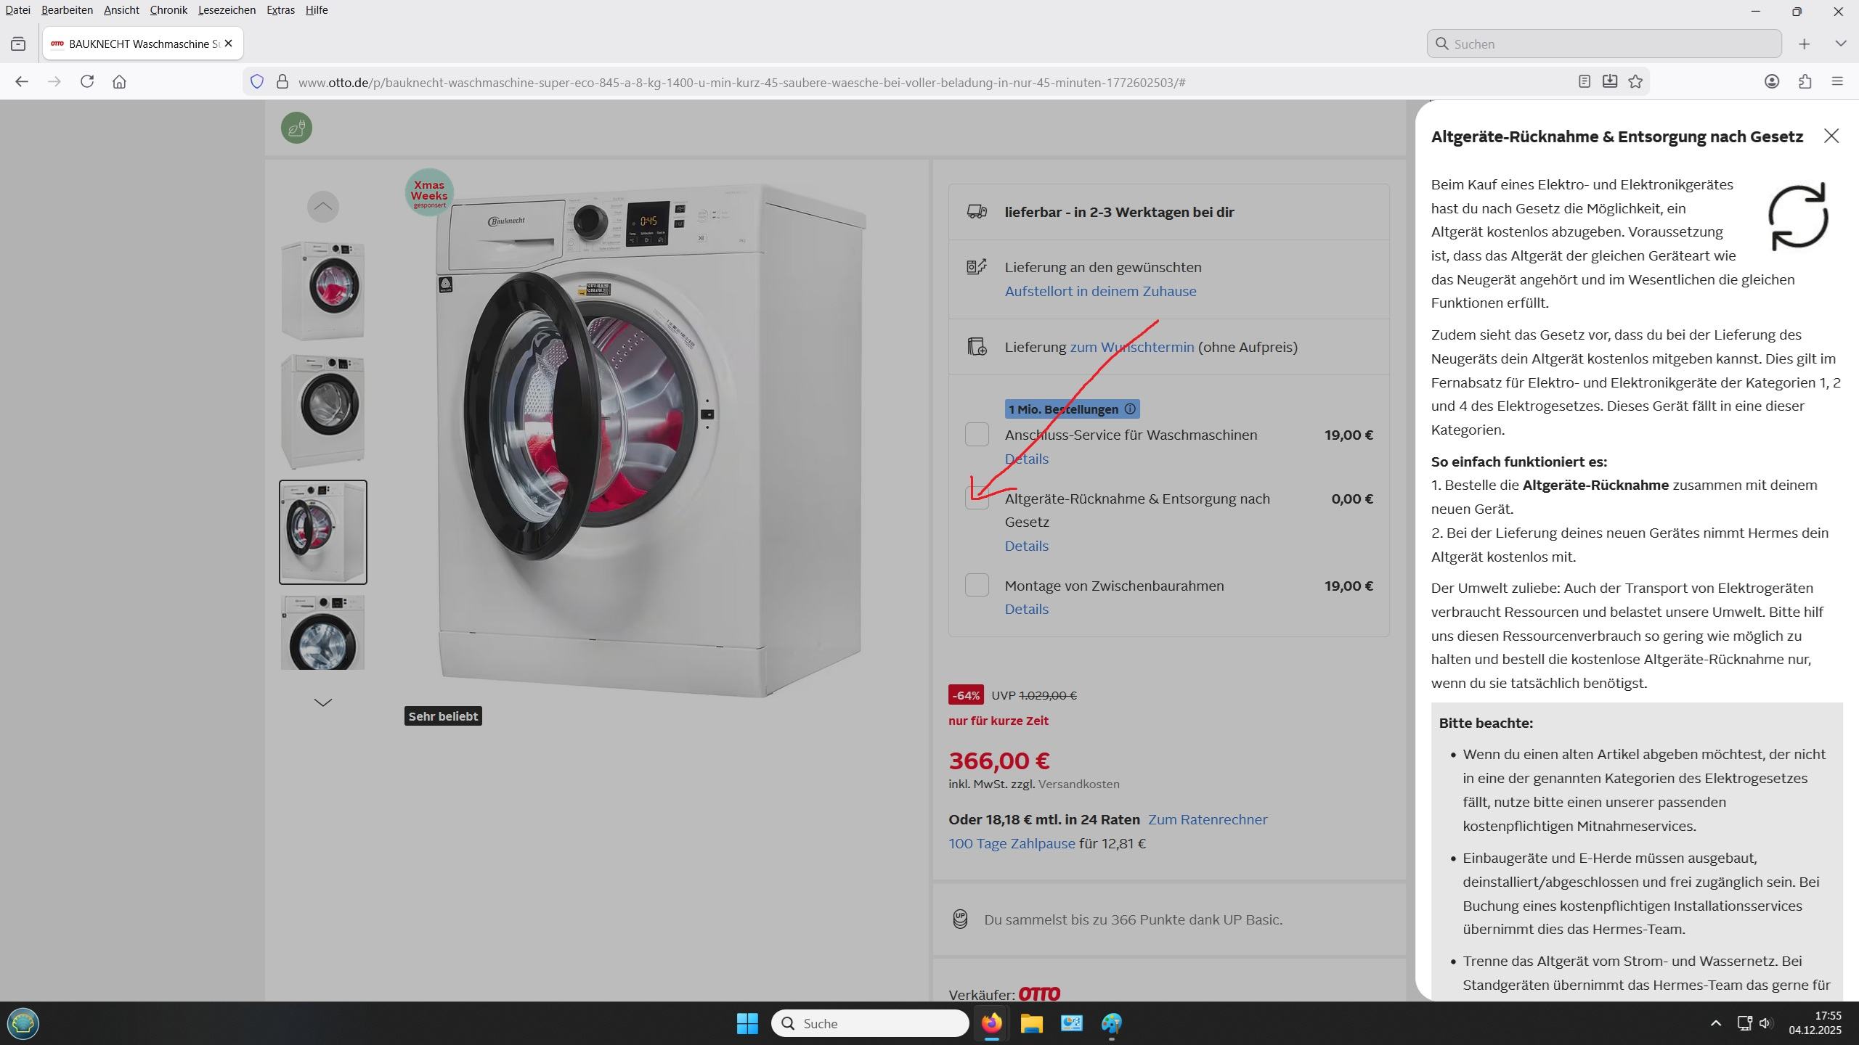Open the Chronik menu
The height and width of the screenshot is (1045, 1859).
click(168, 10)
